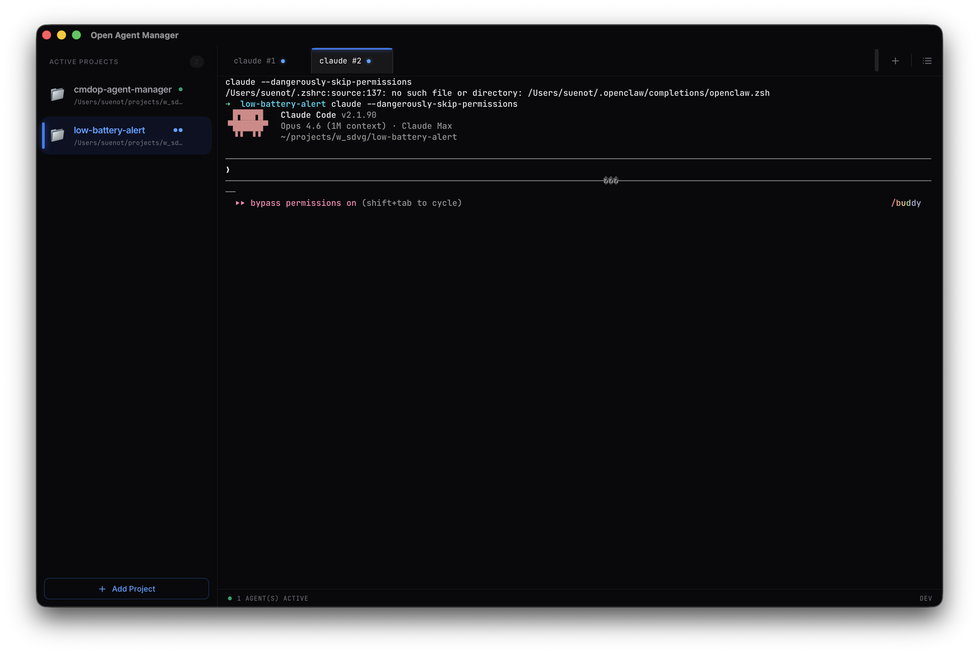Switch to the claude #1 tab
Image resolution: width=979 pixels, height=655 pixels.
pos(254,61)
